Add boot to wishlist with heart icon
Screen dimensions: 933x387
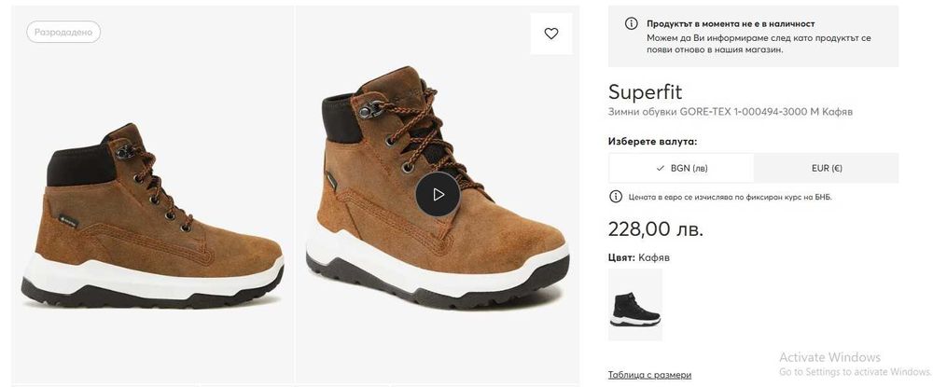[x=551, y=34]
